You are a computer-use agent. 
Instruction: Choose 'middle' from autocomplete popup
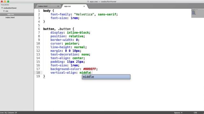pos(106,77)
